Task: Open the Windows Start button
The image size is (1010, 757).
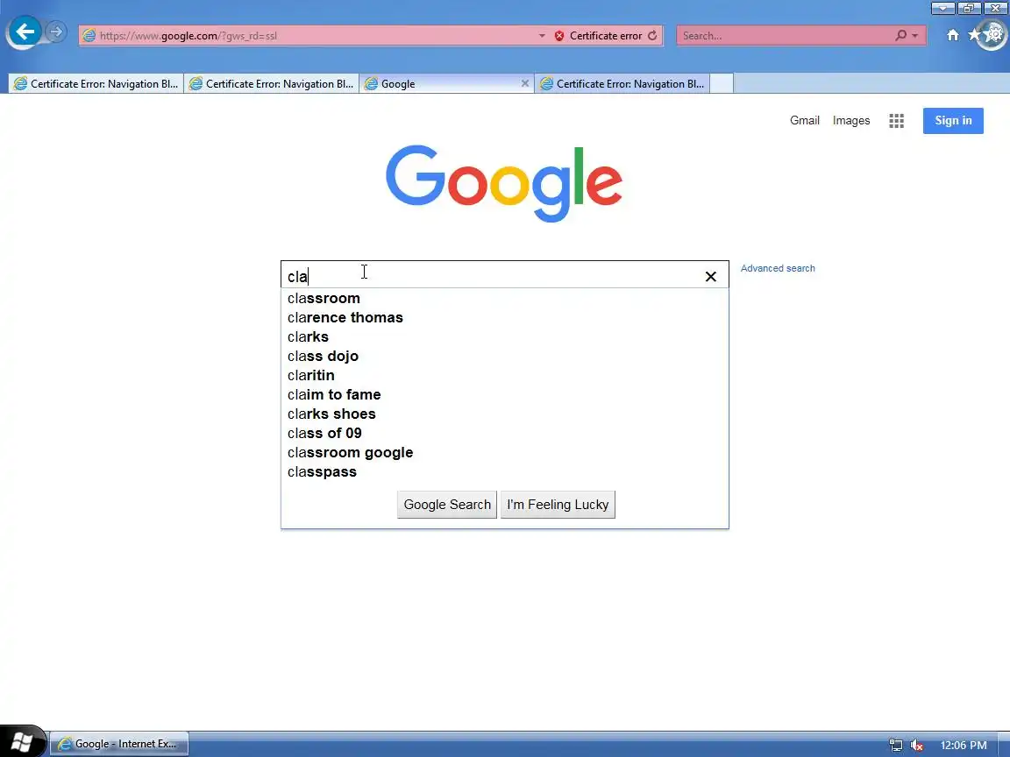Action: coord(22,742)
